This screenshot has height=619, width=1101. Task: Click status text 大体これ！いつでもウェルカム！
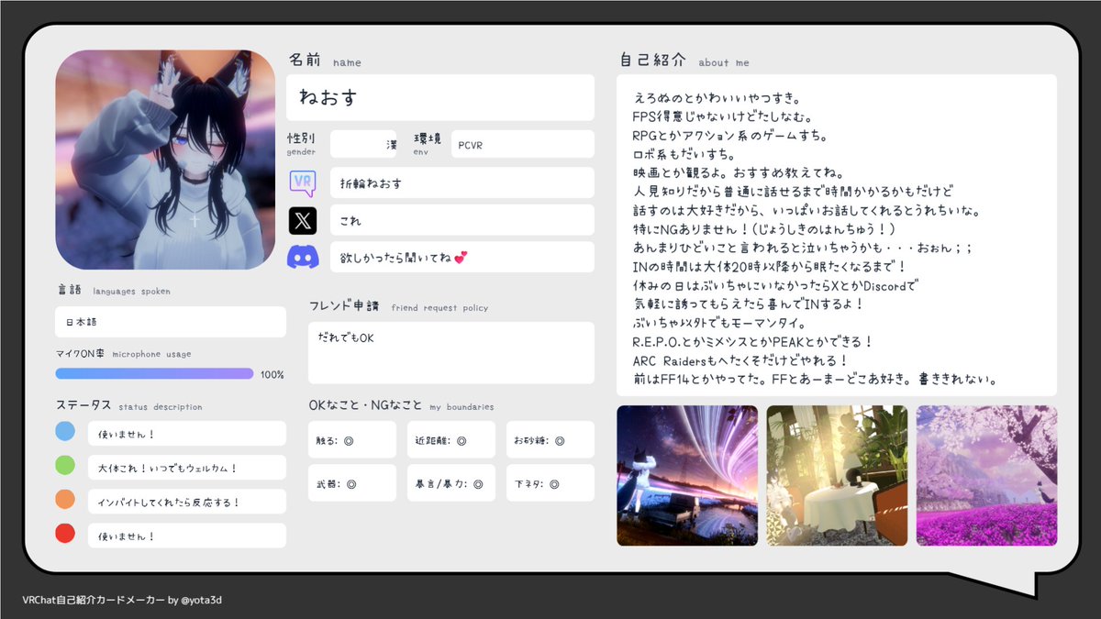coord(187,468)
